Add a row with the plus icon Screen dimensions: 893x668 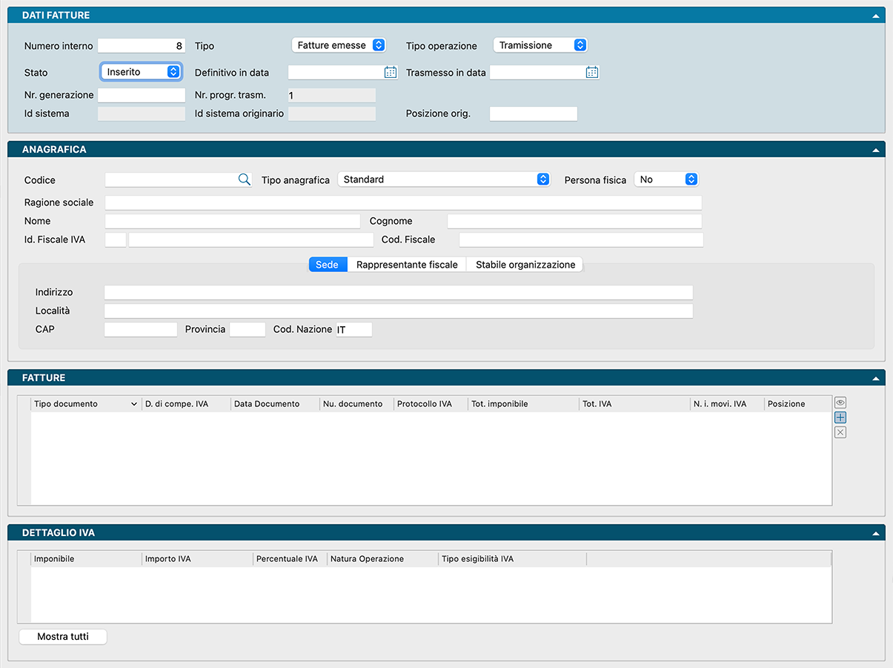coord(840,417)
